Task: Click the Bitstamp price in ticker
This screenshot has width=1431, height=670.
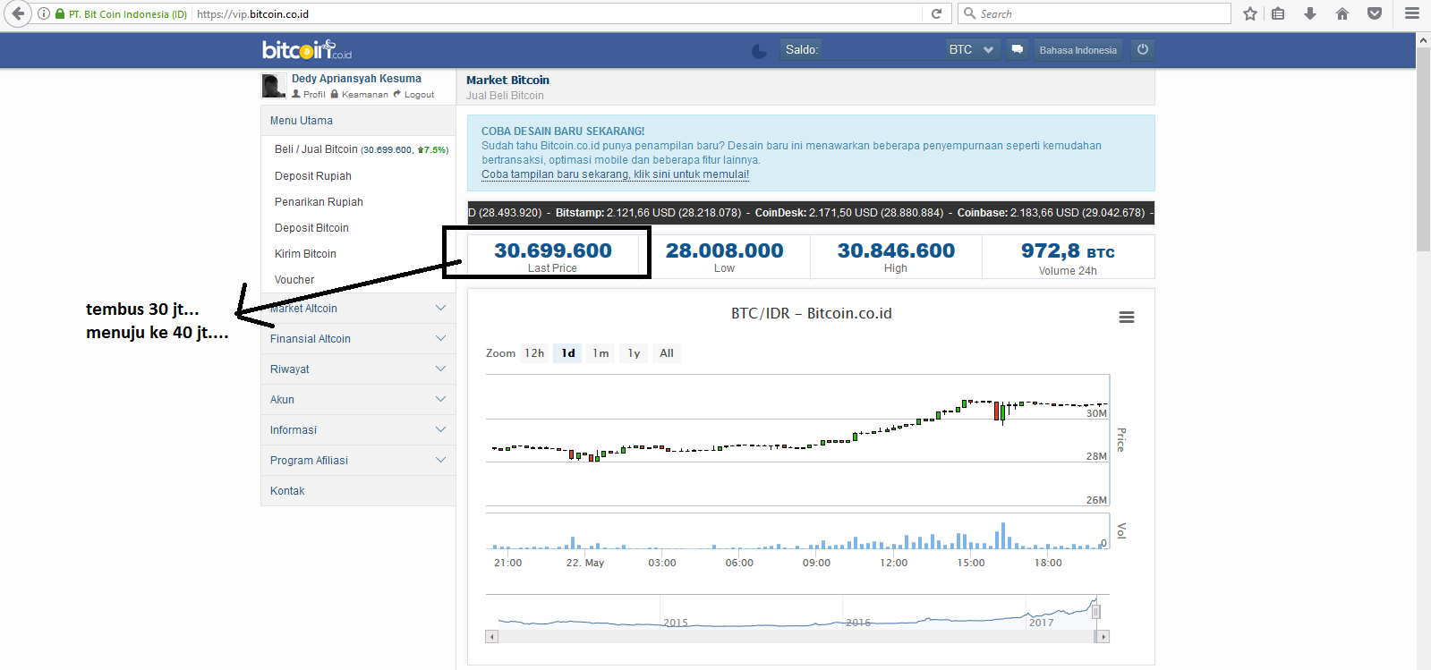Action: click(648, 213)
